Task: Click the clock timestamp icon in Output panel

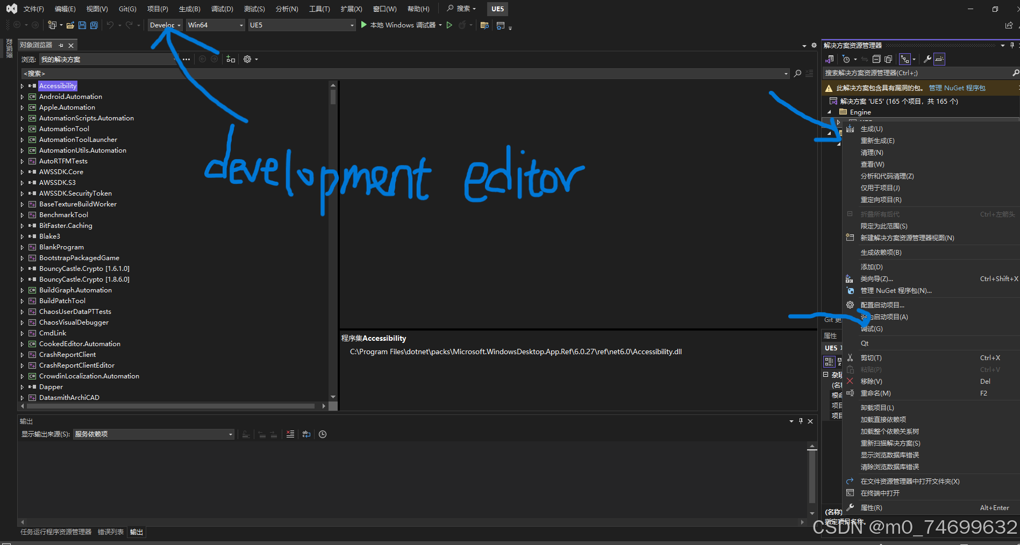Action: coord(323,434)
